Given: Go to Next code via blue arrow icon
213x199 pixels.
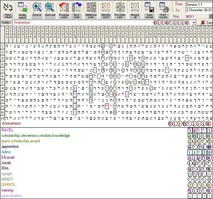Looking at the screenshot, I should click(76, 7).
